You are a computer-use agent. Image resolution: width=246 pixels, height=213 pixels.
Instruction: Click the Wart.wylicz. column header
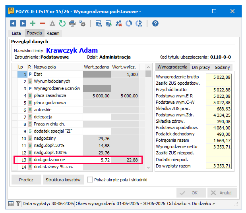pyautogui.click(x=125, y=67)
